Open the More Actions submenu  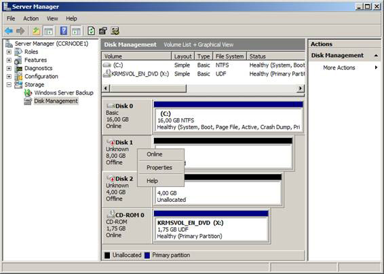[345, 68]
